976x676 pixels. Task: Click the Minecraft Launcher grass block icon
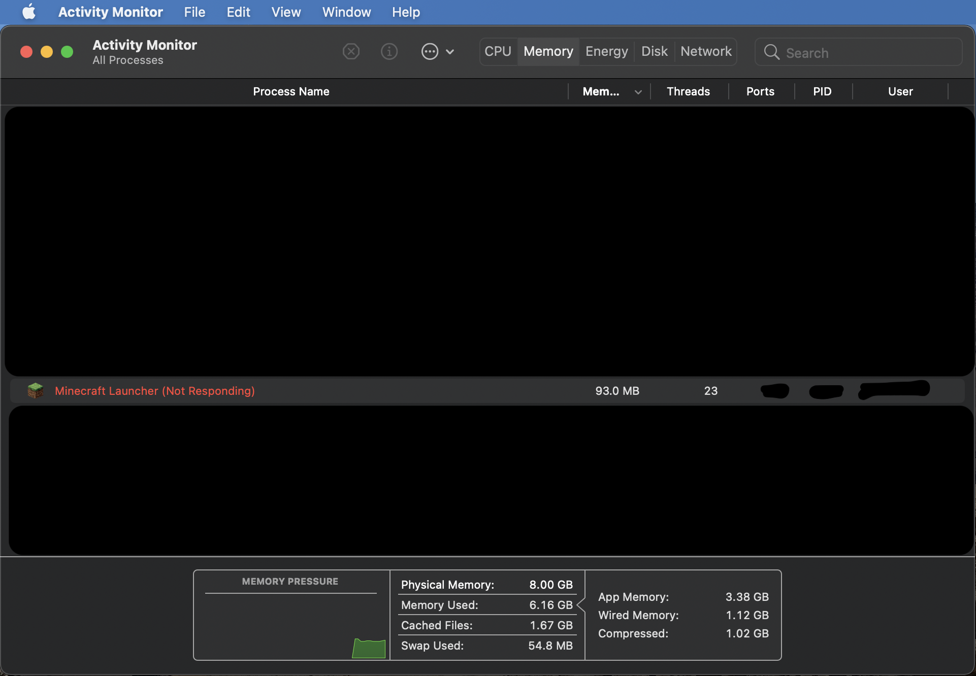(x=36, y=391)
